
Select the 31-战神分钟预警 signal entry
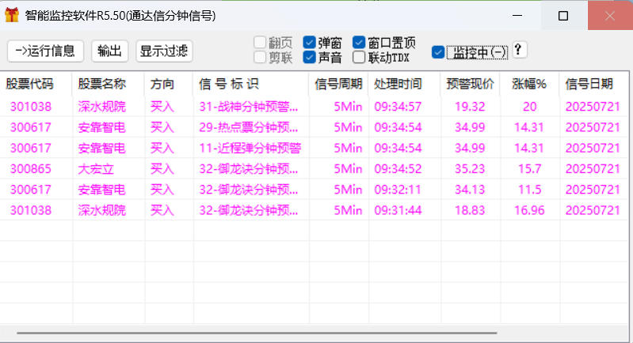[250, 107]
